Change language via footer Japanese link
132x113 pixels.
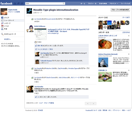(x=41, y=110)
